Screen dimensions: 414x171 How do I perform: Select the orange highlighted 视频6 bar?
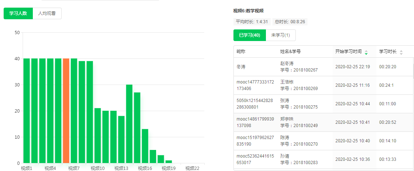[66, 110]
